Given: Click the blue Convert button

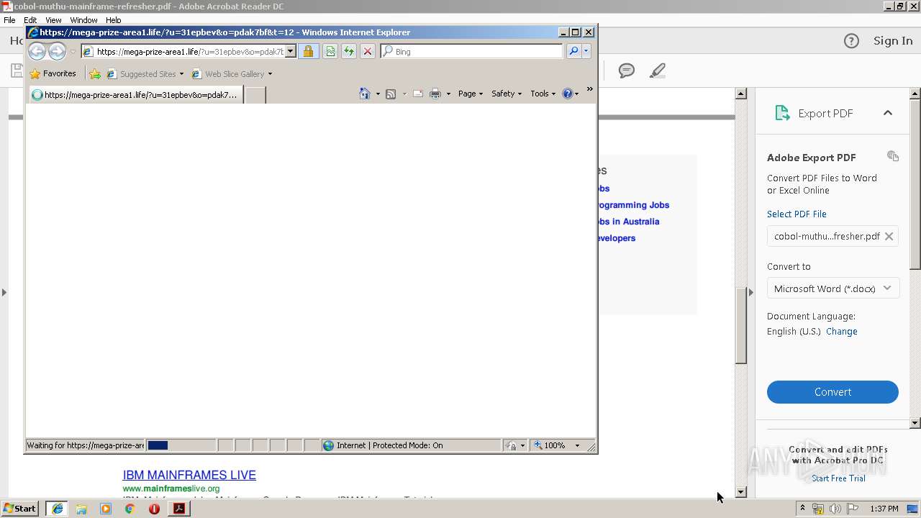Looking at the screenshot, I should (832, 392).
